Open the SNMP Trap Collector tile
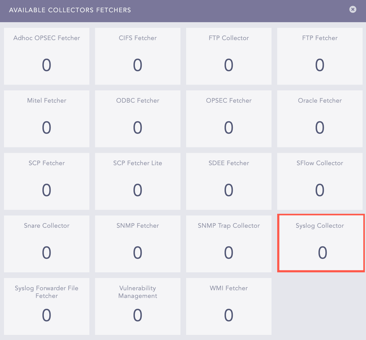Screen dimensions: 366x340 229,243
